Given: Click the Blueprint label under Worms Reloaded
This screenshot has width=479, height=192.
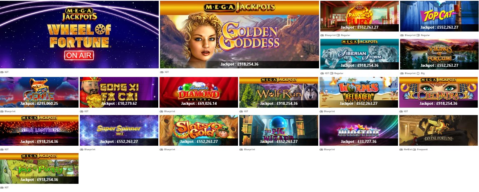Looking at the screenshot, I should pyautogui.click(x=330, y=111).
